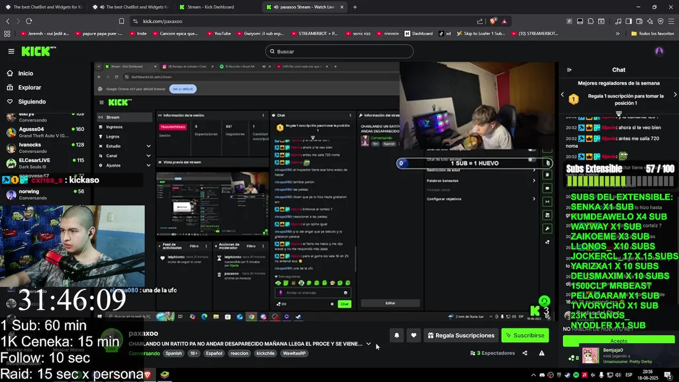This screenshot has height=382, width=679.
Task: Open Spotify from the system tray
Action: point(576,375)
